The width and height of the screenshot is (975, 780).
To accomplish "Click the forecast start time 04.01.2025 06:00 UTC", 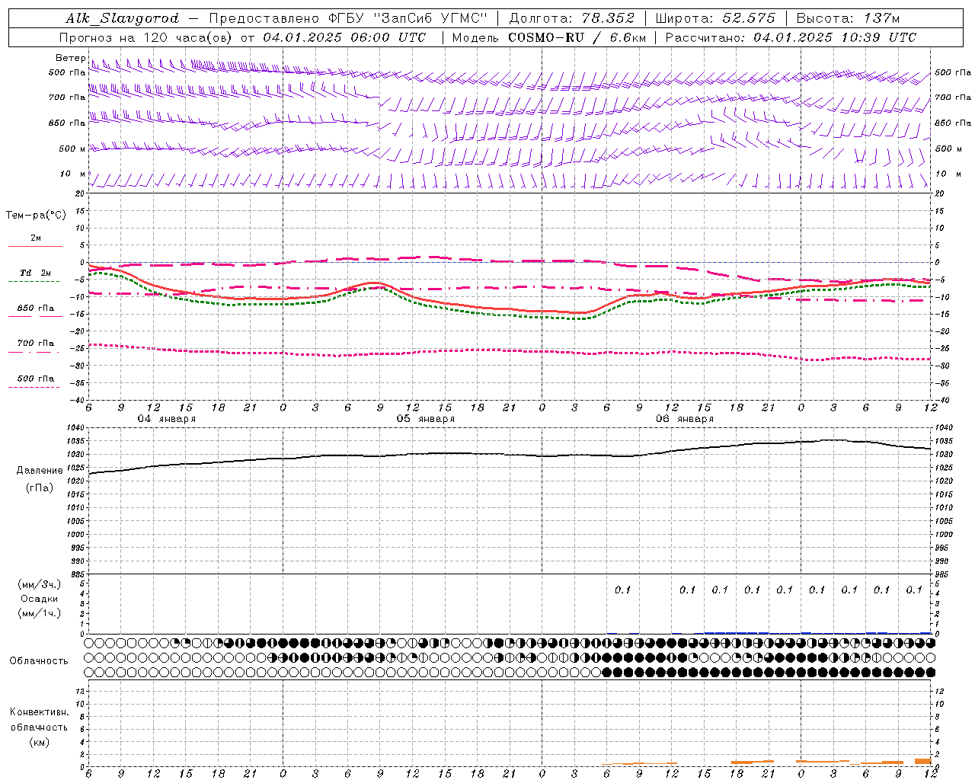I will click(x=344, y=37).
